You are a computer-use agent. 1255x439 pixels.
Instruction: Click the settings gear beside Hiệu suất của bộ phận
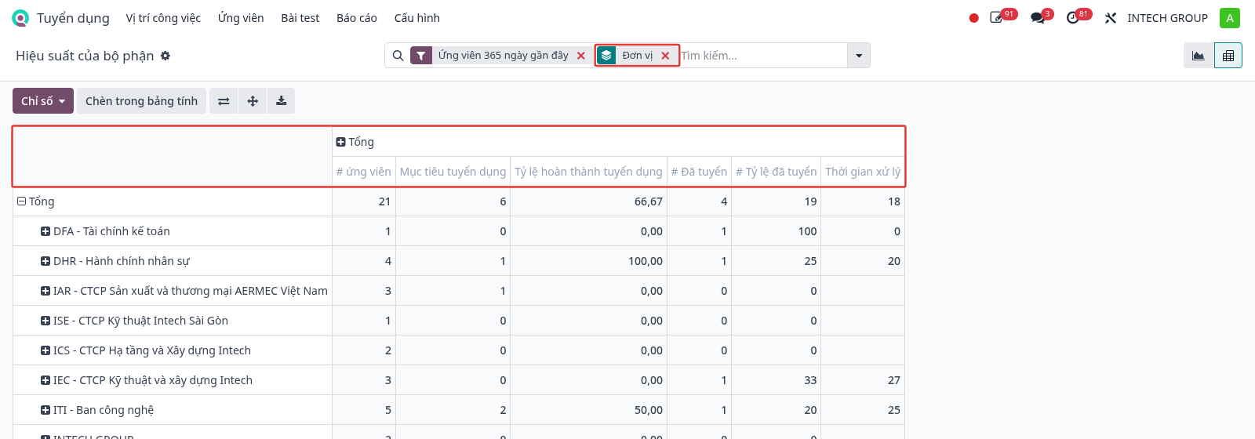[x=166, y=56]
